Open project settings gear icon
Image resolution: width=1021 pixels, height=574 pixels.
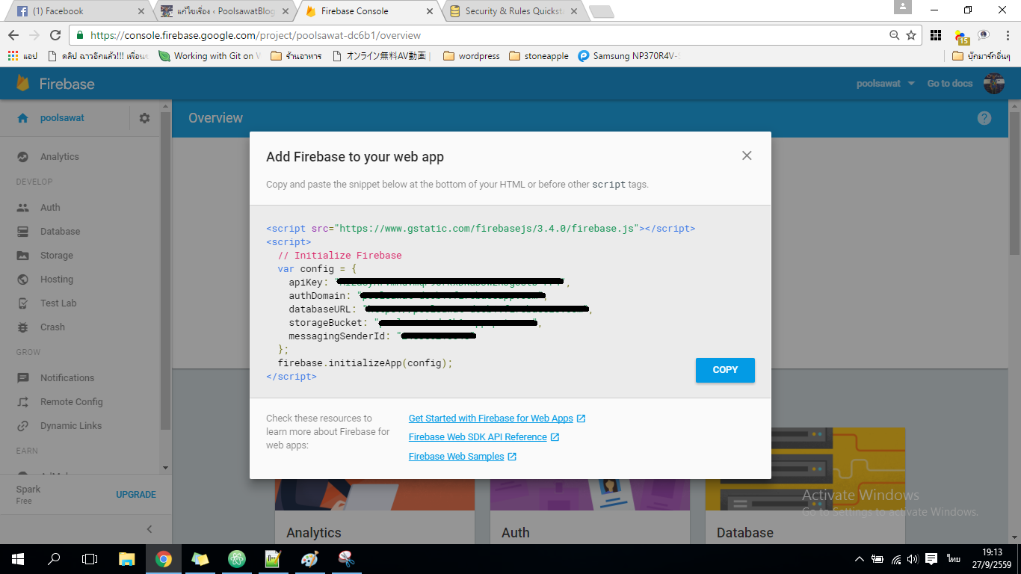(144, 118)
